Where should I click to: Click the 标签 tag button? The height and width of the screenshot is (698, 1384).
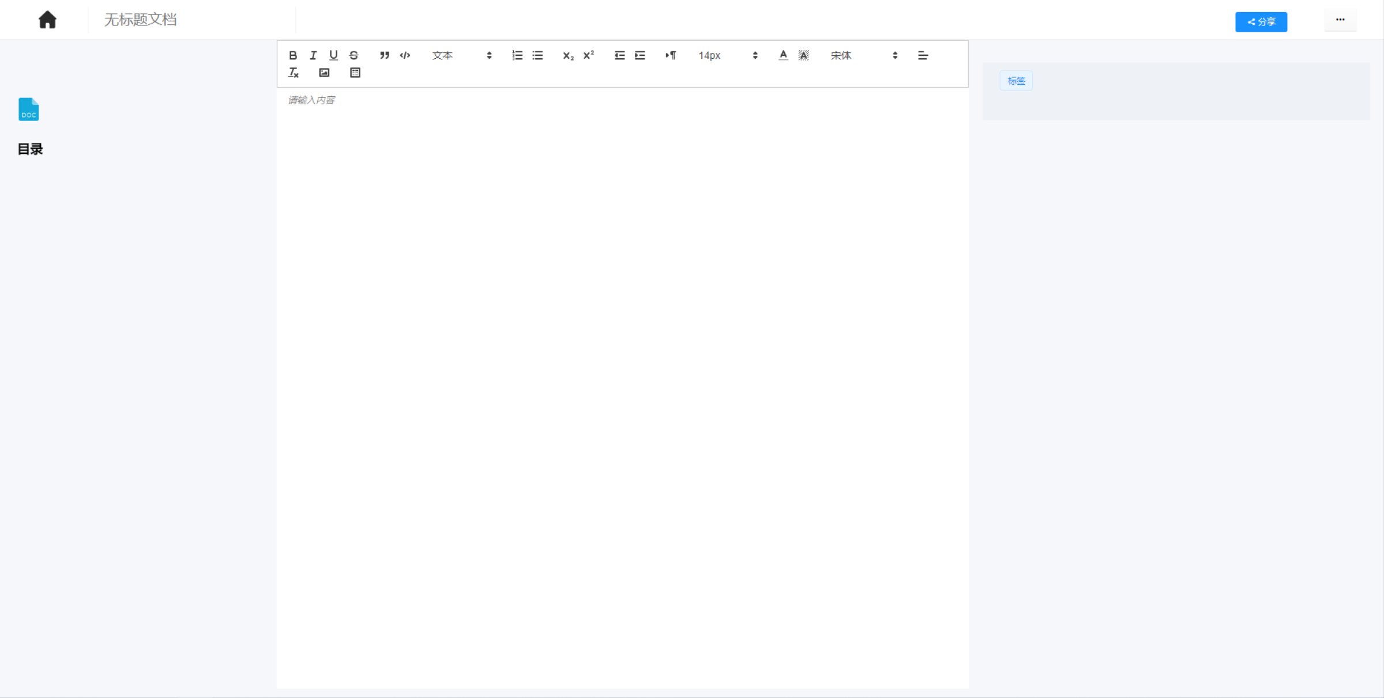[x=1016, y=81]
